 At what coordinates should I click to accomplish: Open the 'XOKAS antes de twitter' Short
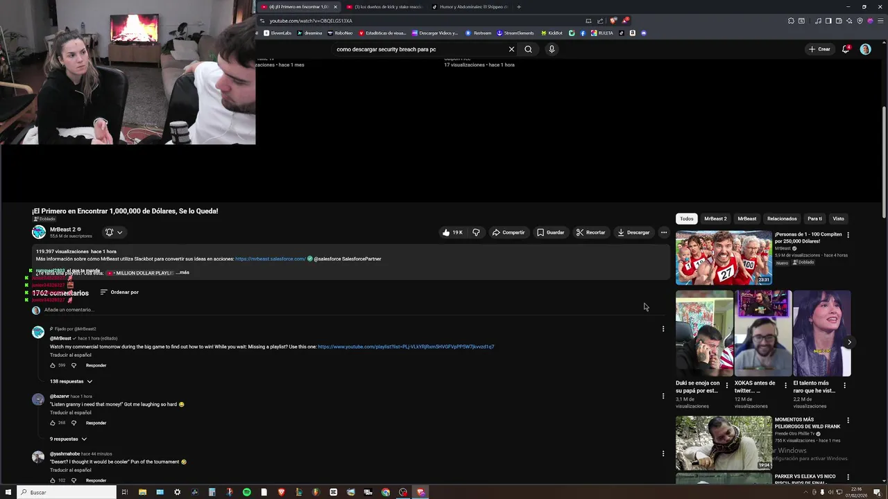point(762,333)
